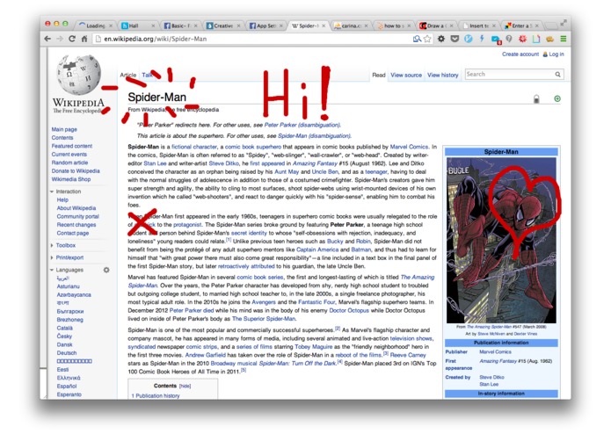Click the new tab button

pyautogui.click(x=551, y=25)
